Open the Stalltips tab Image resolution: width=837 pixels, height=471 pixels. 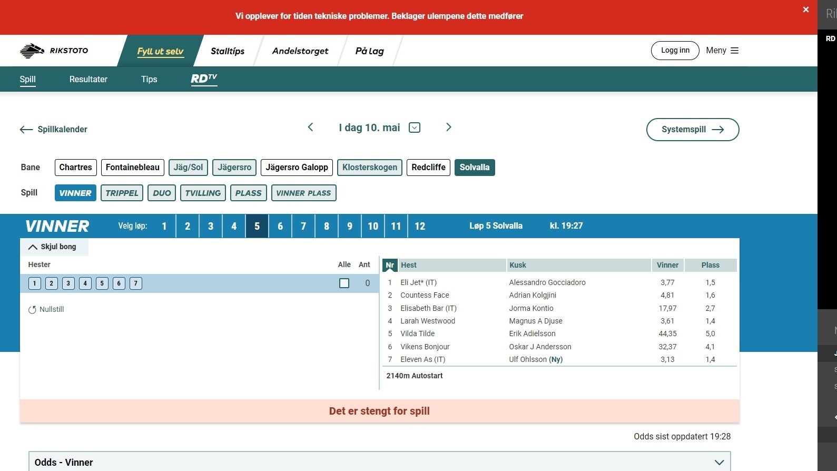click(228, 51)
